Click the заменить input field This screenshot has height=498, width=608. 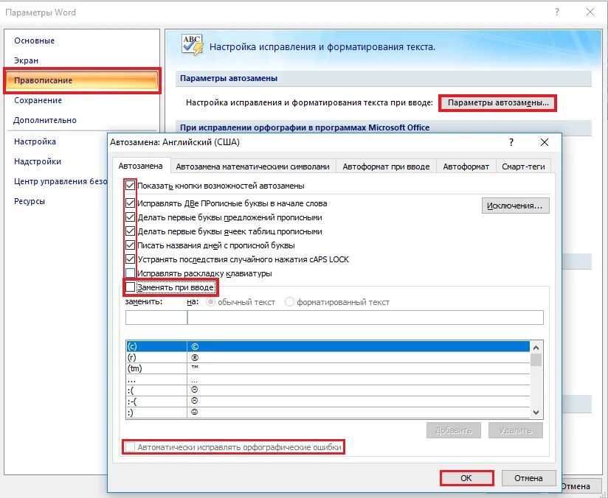click(x=156, y=318)
